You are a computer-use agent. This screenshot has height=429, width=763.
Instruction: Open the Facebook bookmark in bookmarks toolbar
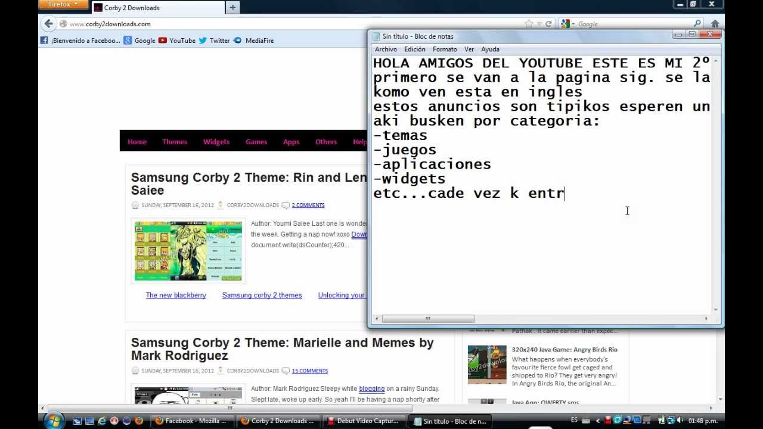pyautogui.click(x=80, y=41)
